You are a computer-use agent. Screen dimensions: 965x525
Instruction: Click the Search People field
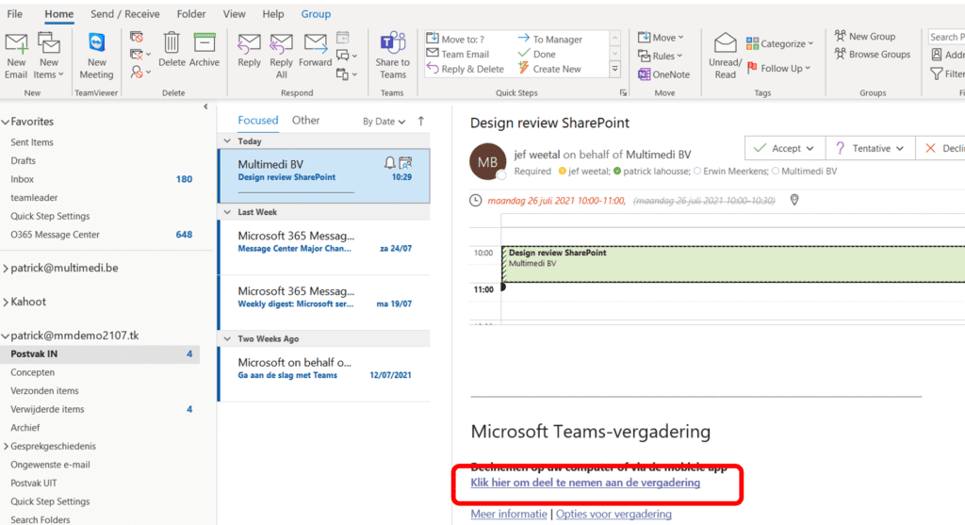[946, 37]
